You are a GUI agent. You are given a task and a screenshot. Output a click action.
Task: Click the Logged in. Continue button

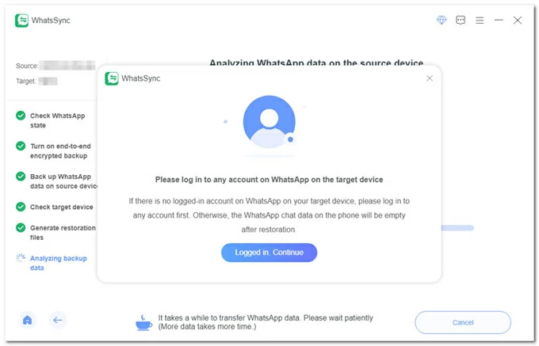pyautogui.click(x=269, y=253)
